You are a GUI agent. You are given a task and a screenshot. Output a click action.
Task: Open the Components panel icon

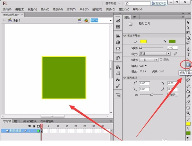118,80
